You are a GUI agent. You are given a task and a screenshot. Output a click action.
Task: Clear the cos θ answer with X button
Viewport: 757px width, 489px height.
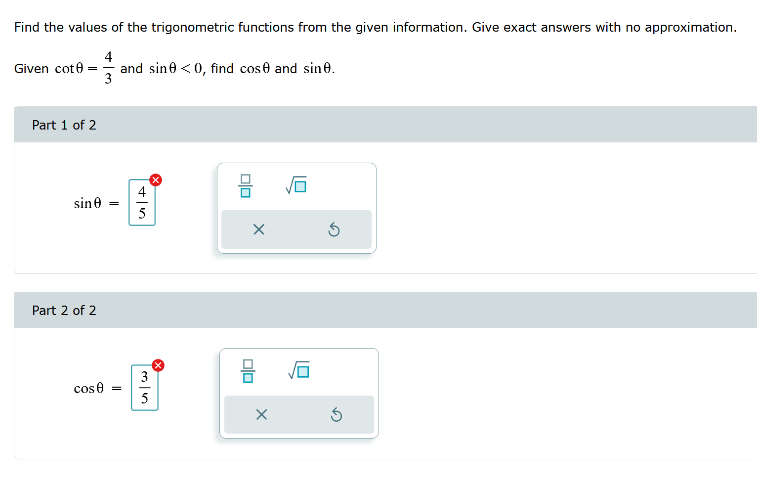pos(261,414)
